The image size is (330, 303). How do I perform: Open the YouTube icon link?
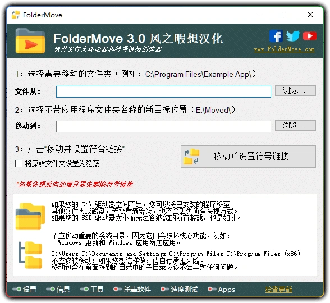pyautogui.click(x=310, y=36)
